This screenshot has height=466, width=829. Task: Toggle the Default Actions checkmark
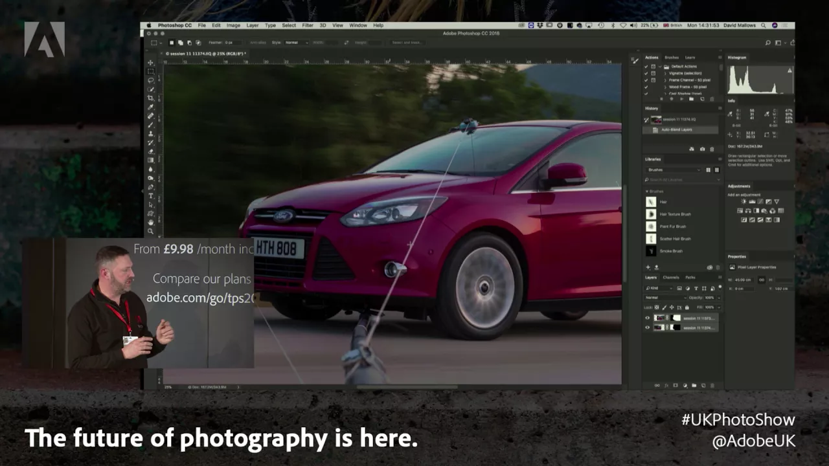point(646,67)
